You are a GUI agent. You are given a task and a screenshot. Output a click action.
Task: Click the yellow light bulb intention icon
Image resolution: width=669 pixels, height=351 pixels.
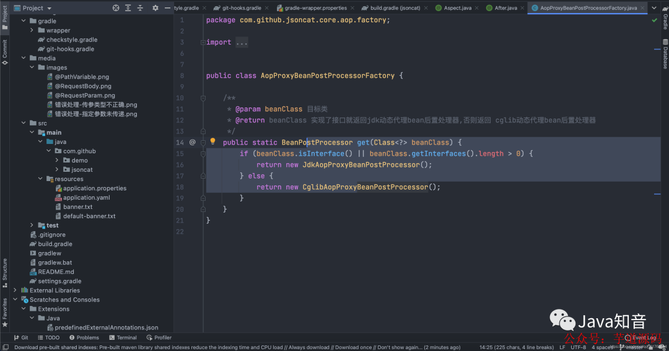[212, 142]
